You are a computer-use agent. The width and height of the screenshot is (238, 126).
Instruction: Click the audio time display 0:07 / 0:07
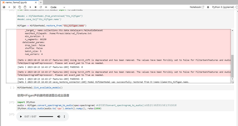[x=30, y=116]
